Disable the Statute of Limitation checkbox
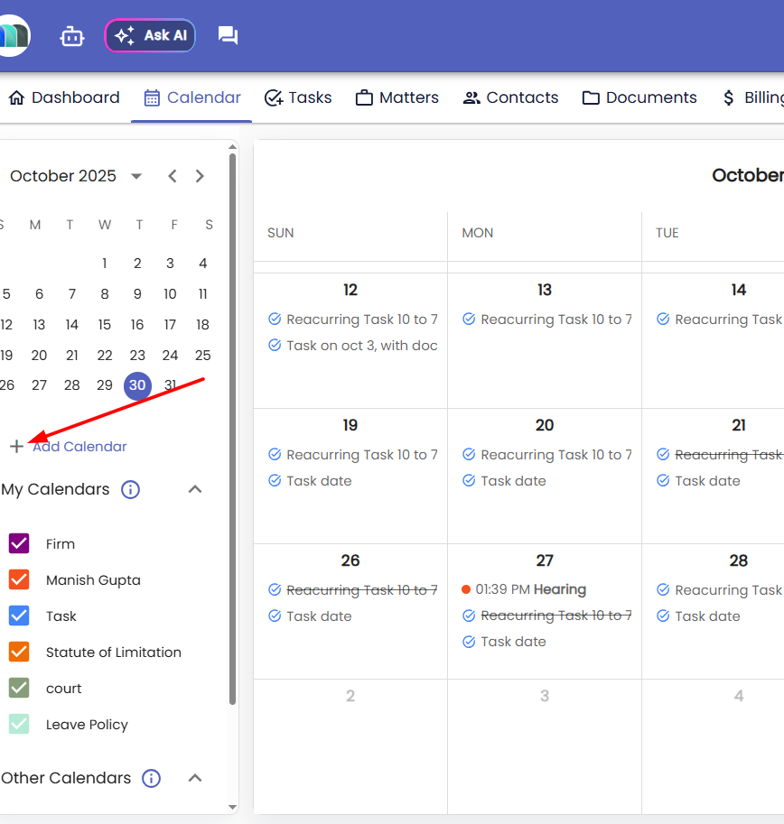 [19, 653]
